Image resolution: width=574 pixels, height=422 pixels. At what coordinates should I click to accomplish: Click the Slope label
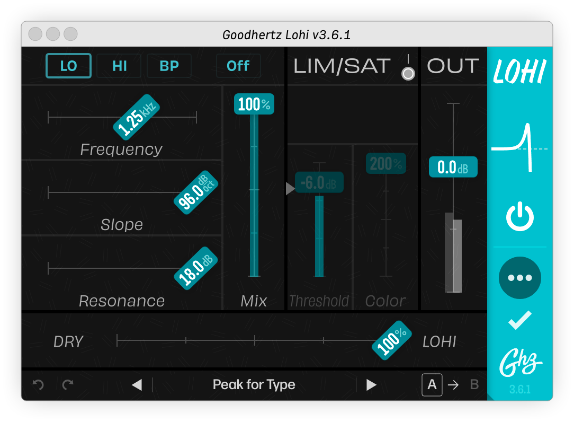pyautogui.click(x=122, y=225)
